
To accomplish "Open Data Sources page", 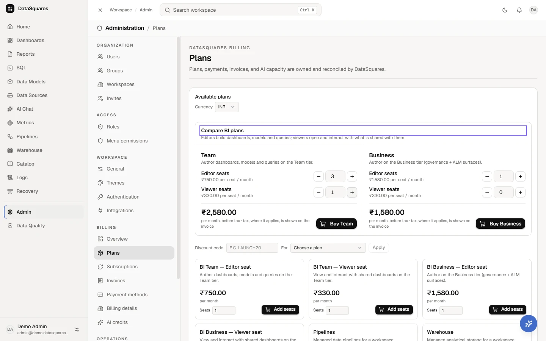I will 44,95.
